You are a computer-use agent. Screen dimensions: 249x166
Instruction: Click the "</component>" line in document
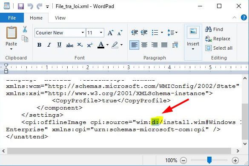point(60,108)
